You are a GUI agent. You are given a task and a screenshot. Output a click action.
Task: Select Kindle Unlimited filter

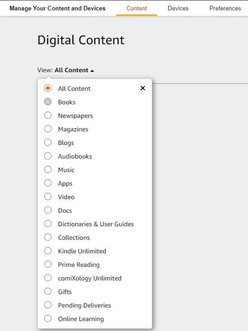coord(48,251)
